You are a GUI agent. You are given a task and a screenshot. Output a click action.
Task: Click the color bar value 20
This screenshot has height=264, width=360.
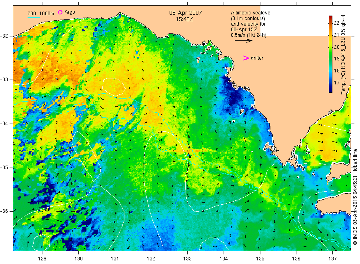[x=336, y=47]
